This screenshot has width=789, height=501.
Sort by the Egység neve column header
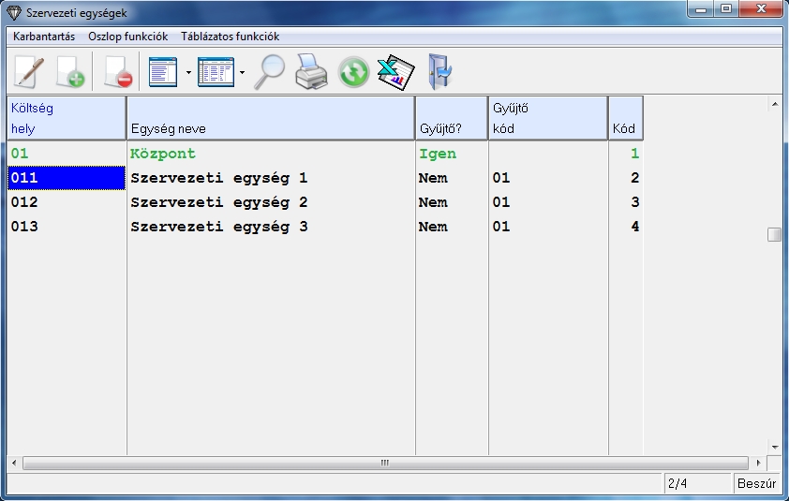(x=270, y=119)
